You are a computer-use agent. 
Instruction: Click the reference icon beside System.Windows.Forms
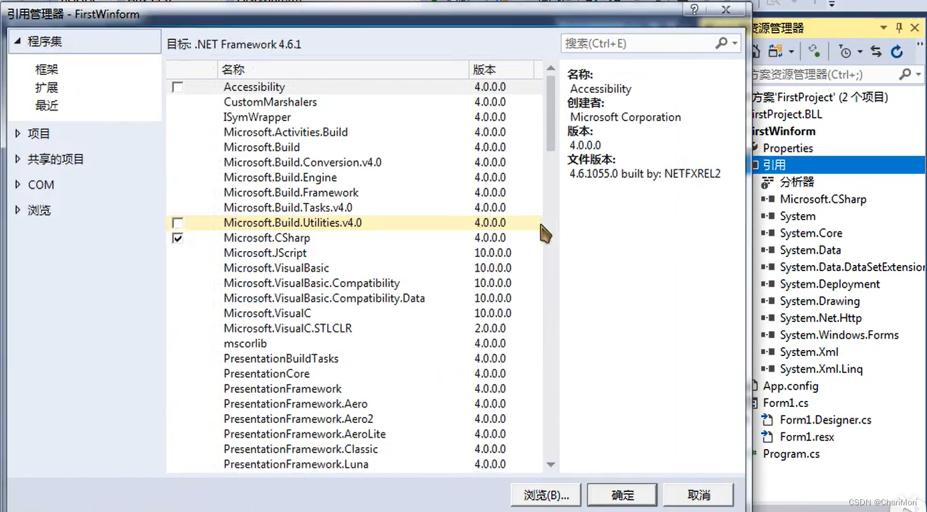coord(768,335)
